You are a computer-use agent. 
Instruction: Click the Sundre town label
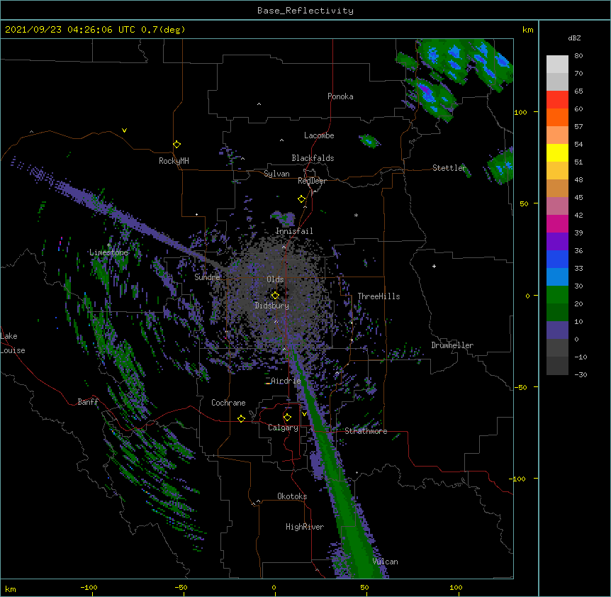tap(207, 277)
